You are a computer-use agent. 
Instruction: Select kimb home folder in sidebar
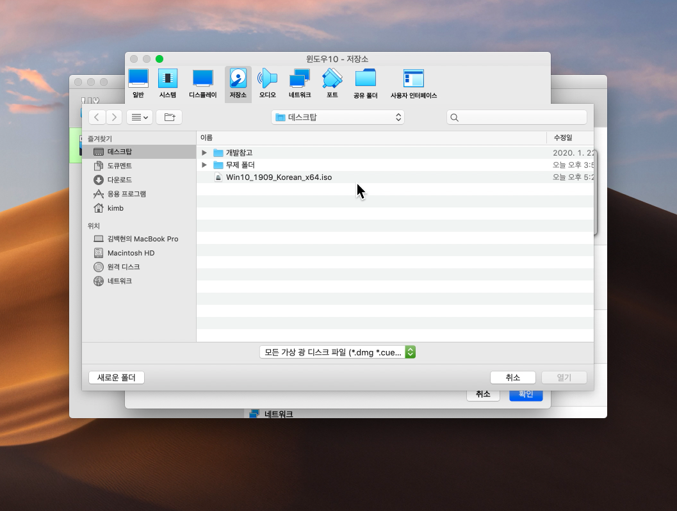tap(139, 208)
